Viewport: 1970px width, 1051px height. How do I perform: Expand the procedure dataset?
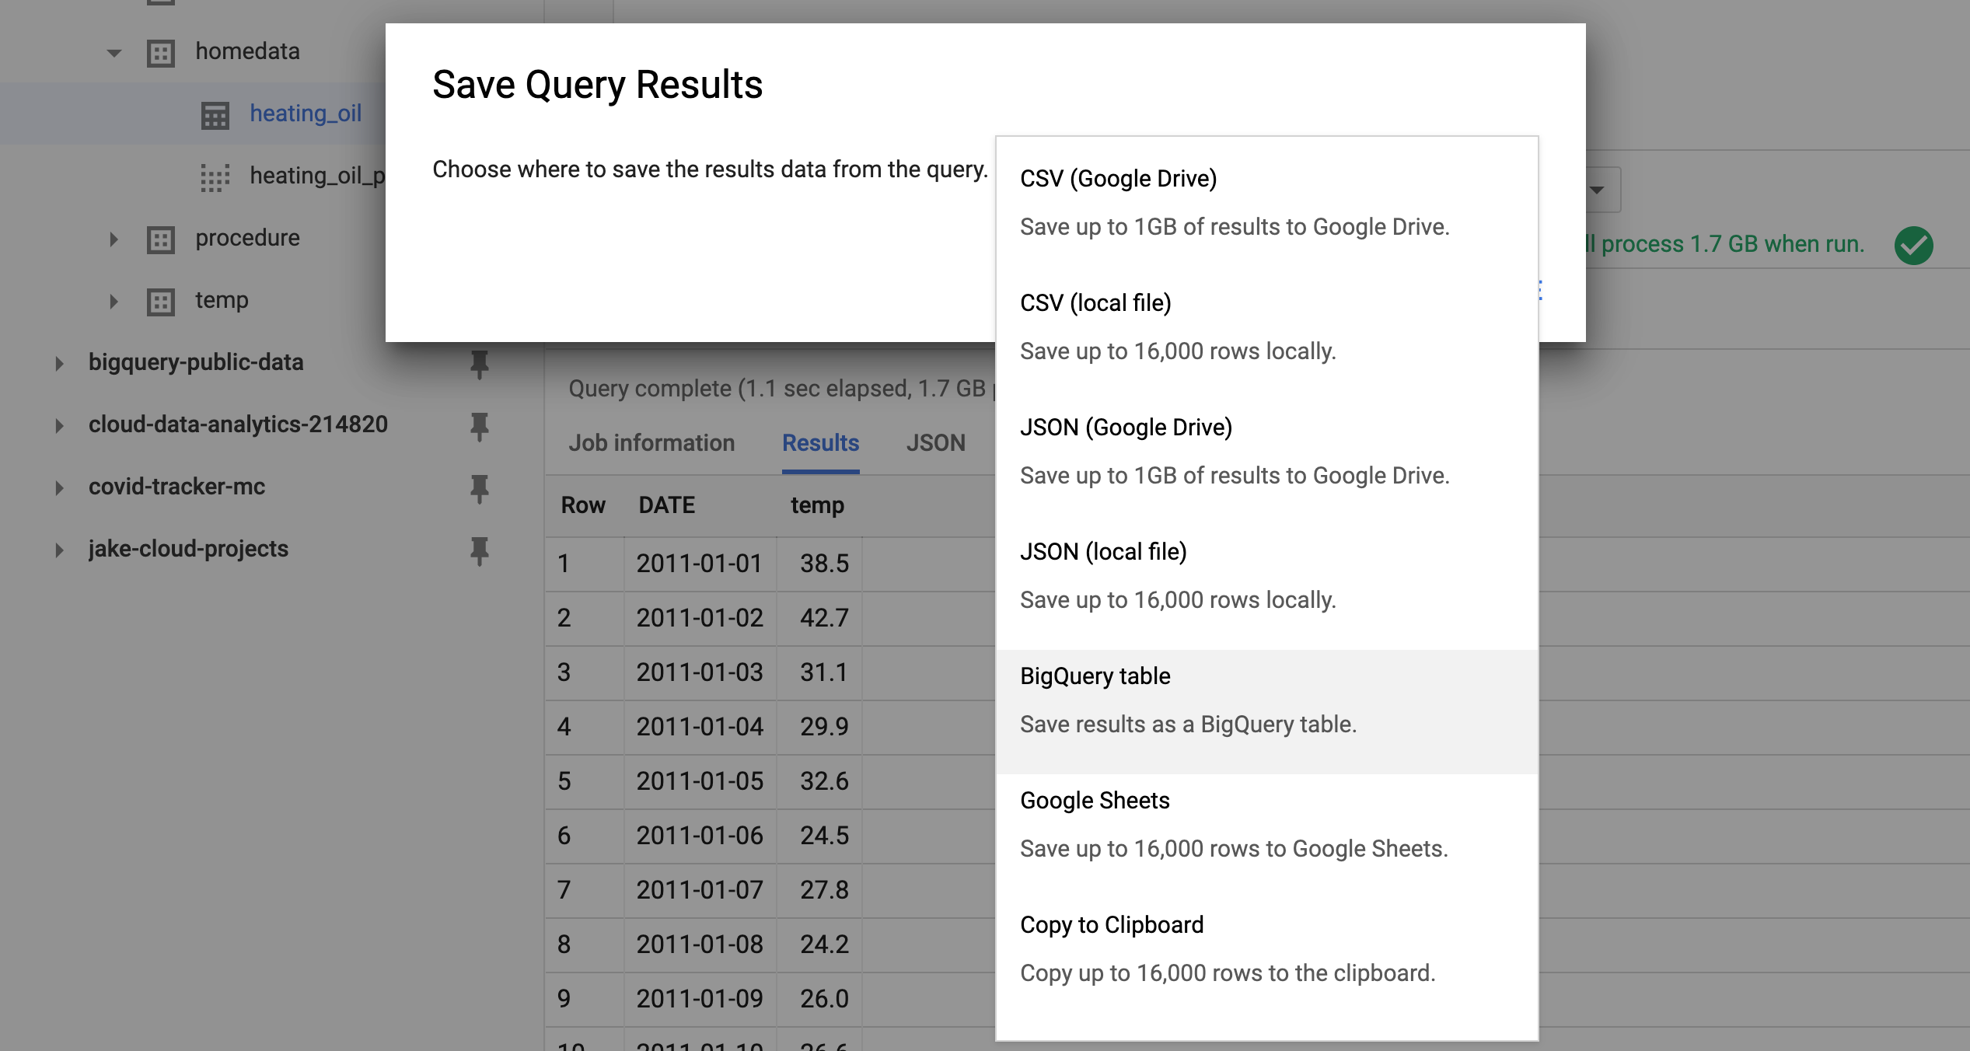point(114,239)
